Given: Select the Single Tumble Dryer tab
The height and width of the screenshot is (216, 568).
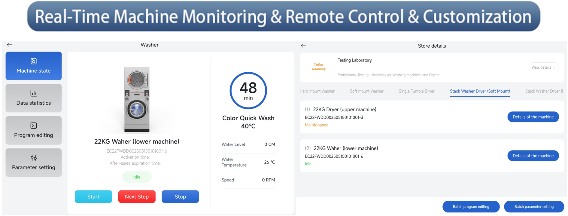Looking at the screenshot, I should 416,91.
